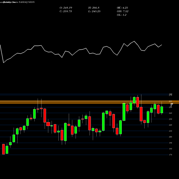Select the high value 'H: 266.8'
Image resolution: width=179 pixels, height=179 pixels.
tap(94, 8)
